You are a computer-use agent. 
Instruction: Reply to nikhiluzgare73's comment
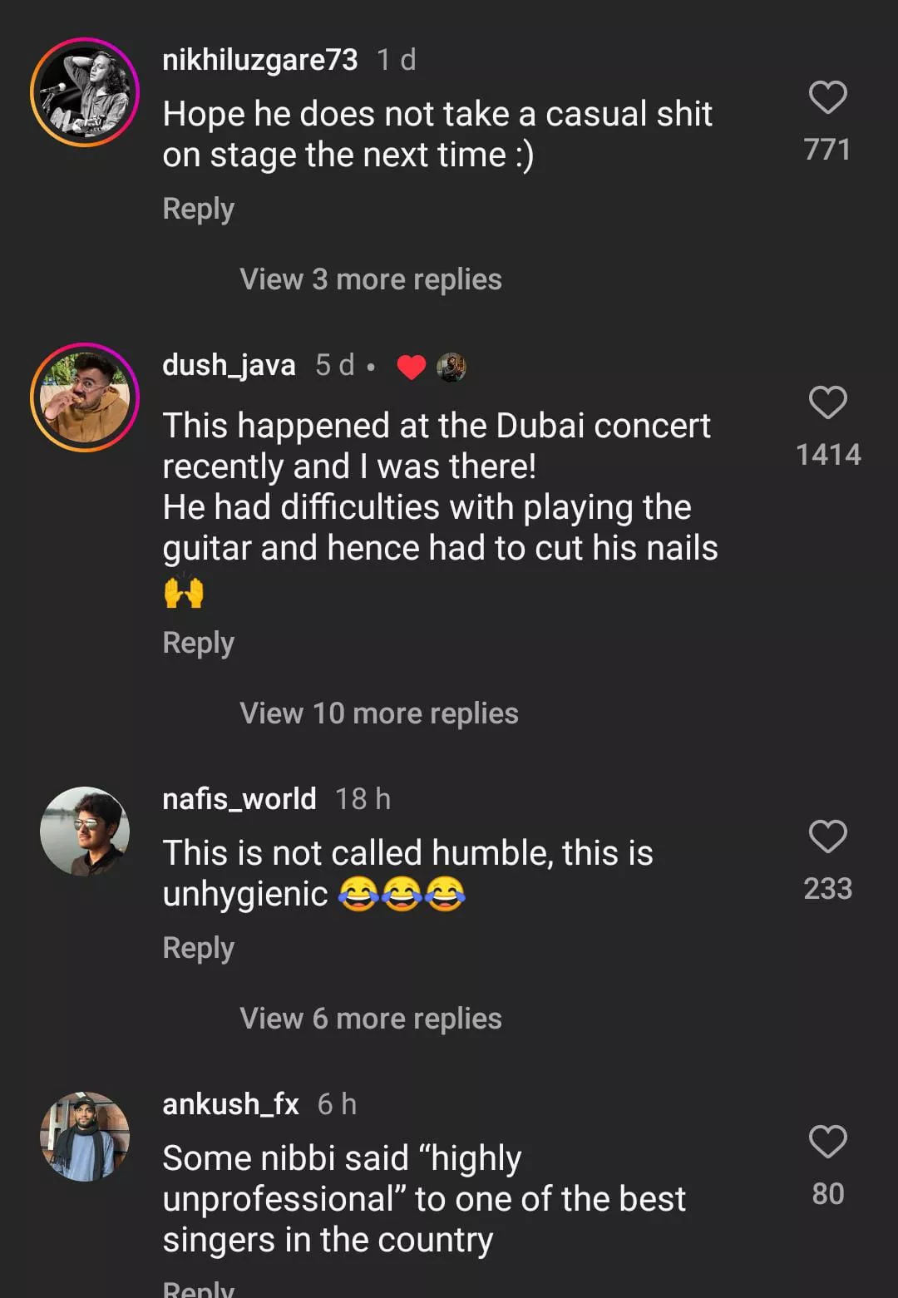(x=198, y=209)
